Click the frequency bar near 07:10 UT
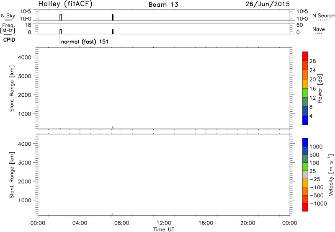335x232 pixels. [x=113, y=31]
